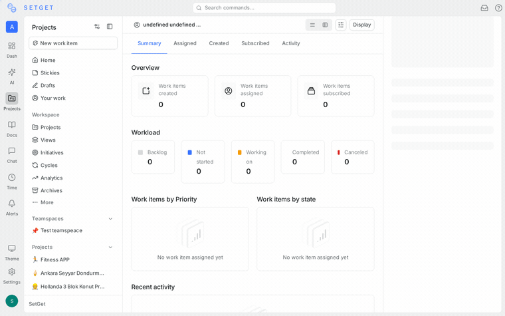Viewport: 505px width, 316px height.
Task: Open Work items assigned card
Action: 252,96
